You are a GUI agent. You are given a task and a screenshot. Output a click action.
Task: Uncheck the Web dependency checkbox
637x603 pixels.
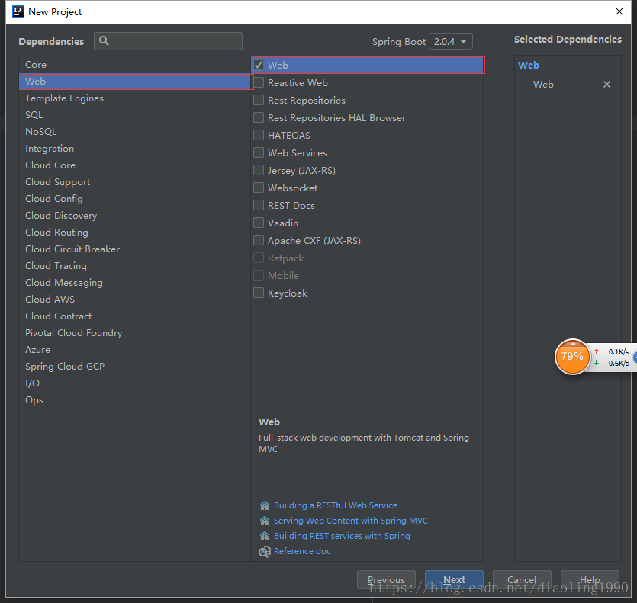(x=259, y=65)
